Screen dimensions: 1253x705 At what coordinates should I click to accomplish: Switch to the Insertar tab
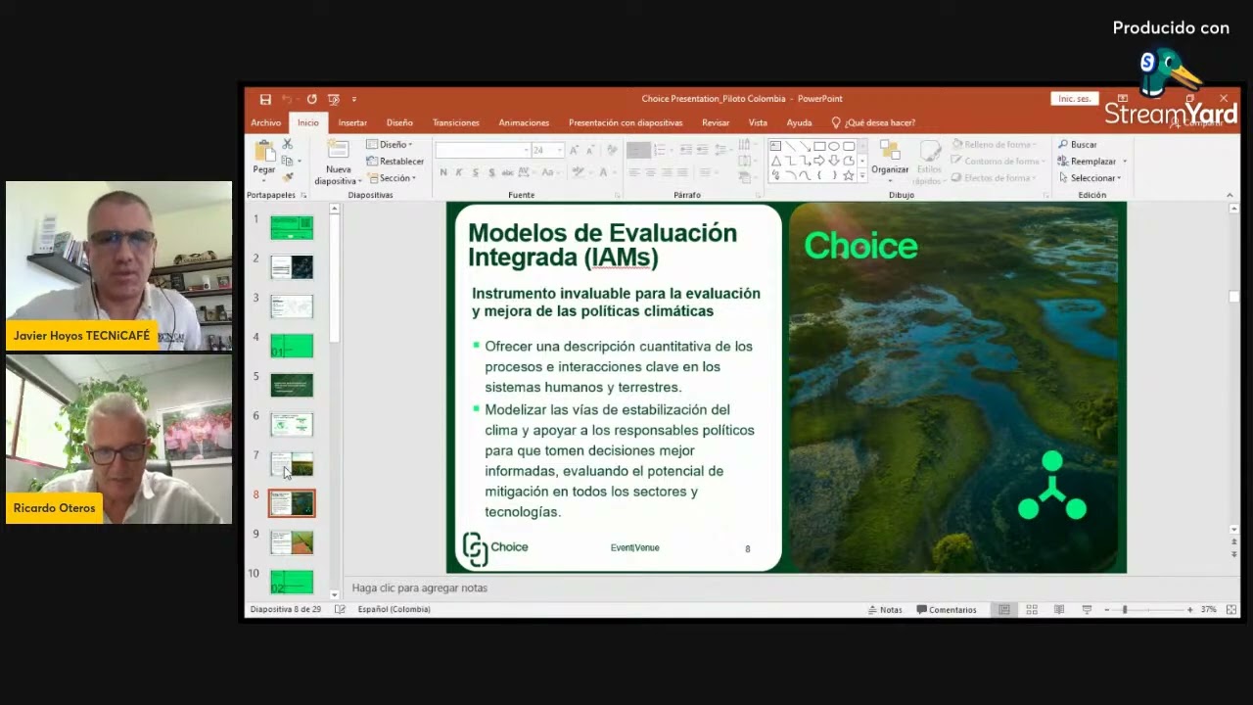[x=352, y=123]
